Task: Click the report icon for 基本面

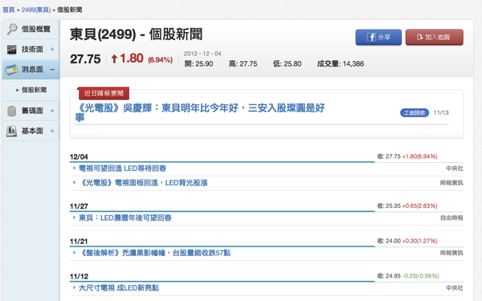Action: pyautogui.click(x=12, y=131)
